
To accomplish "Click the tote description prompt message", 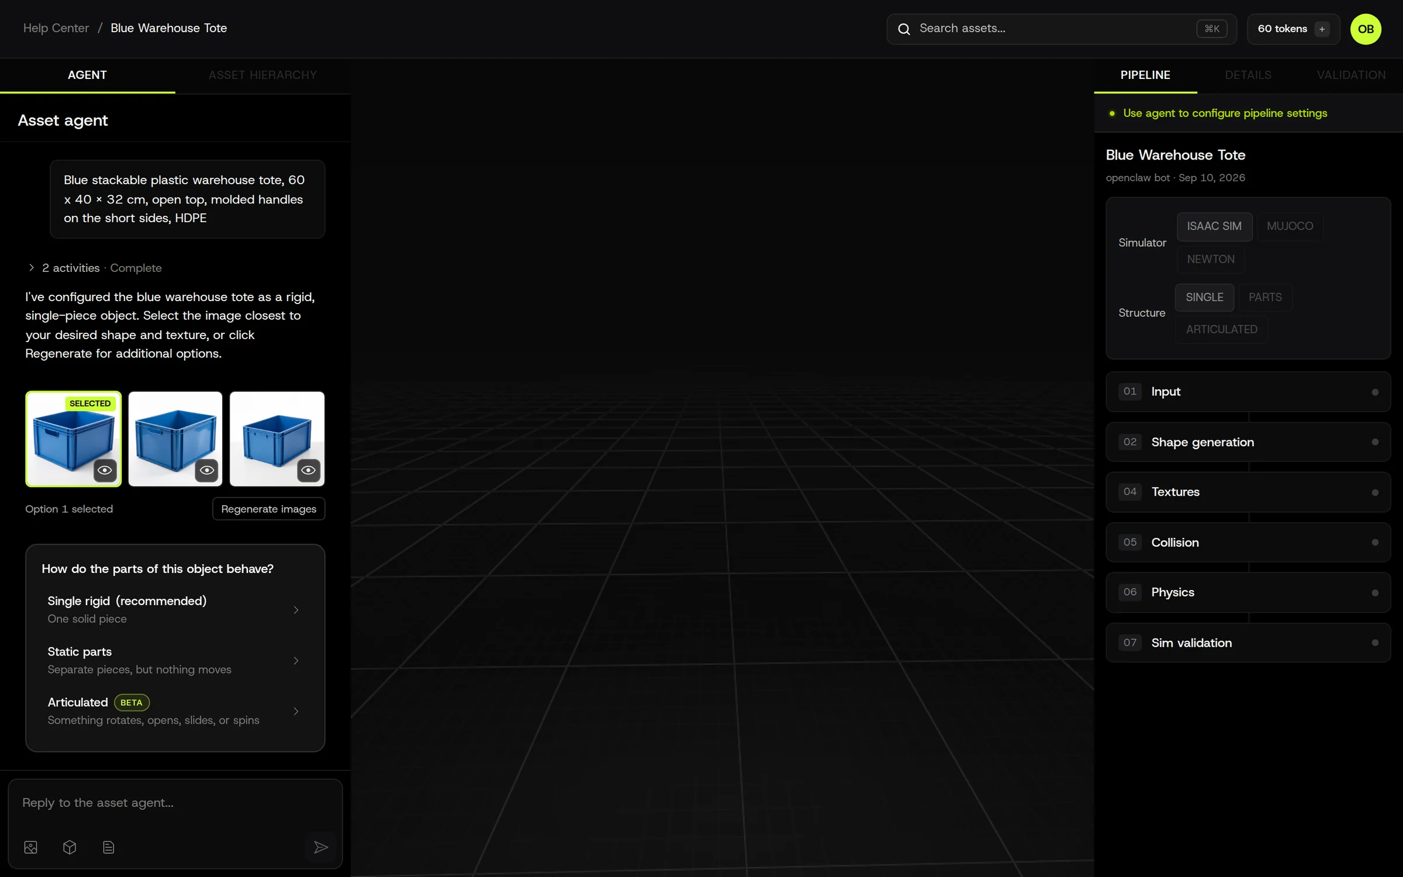I will (x=187, y=199).
